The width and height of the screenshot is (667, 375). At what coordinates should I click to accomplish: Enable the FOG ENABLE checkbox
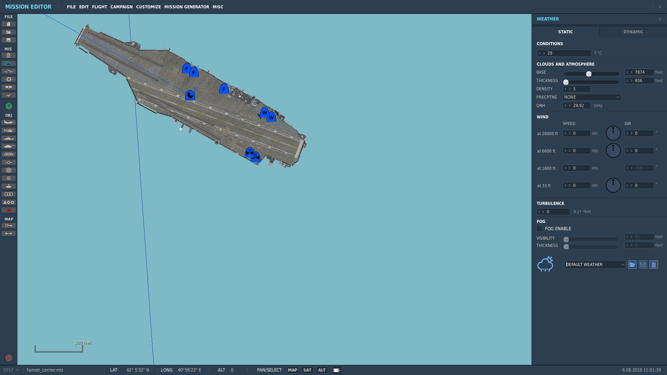point(540,228)
